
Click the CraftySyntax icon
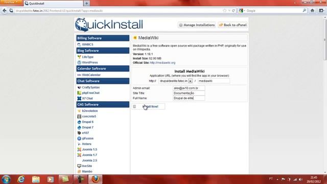coord(79,87)
